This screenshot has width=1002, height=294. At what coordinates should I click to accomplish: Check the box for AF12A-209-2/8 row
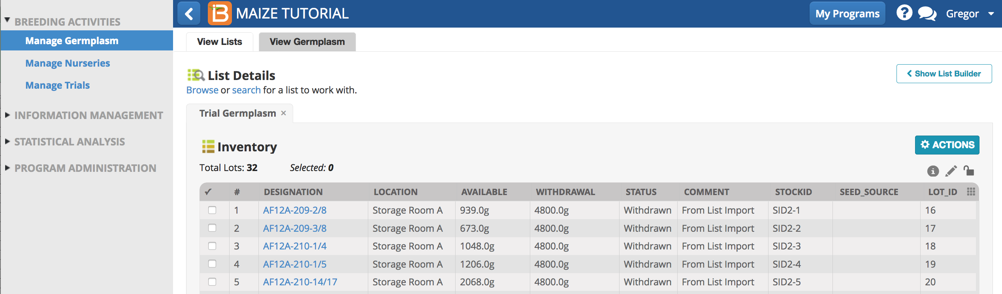click(212, 210)
